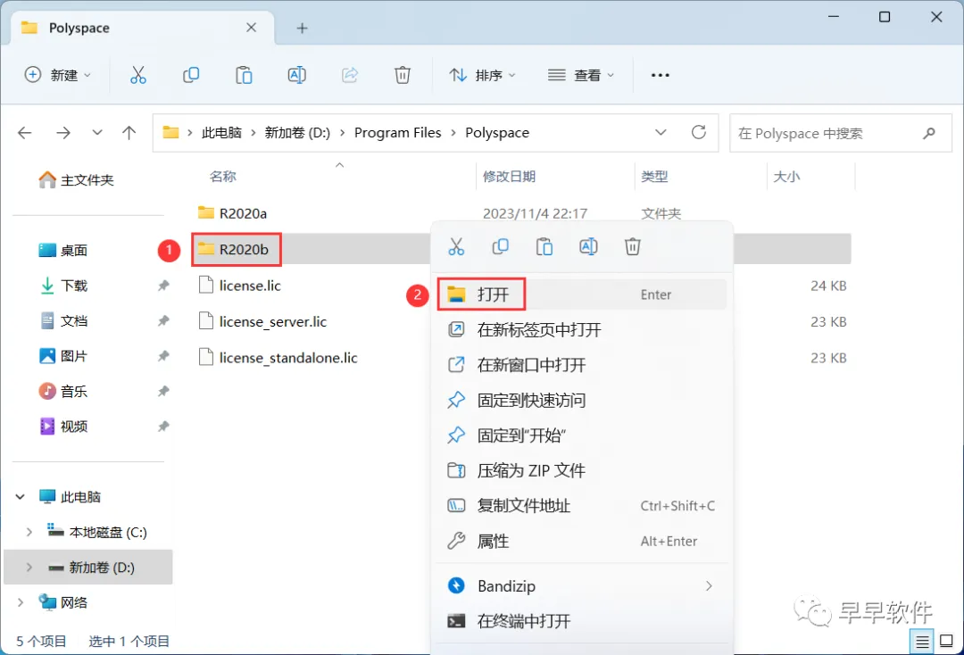Open 音乐 in the sidebar
964x655 pixels.
[x=63, y=392]
